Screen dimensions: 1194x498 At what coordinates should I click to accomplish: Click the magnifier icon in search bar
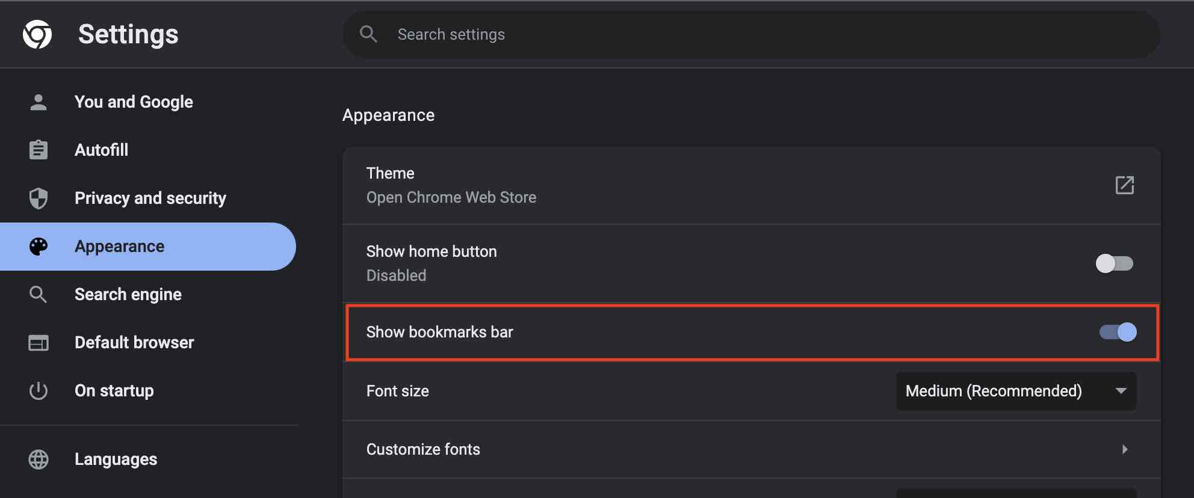[368, 34]
